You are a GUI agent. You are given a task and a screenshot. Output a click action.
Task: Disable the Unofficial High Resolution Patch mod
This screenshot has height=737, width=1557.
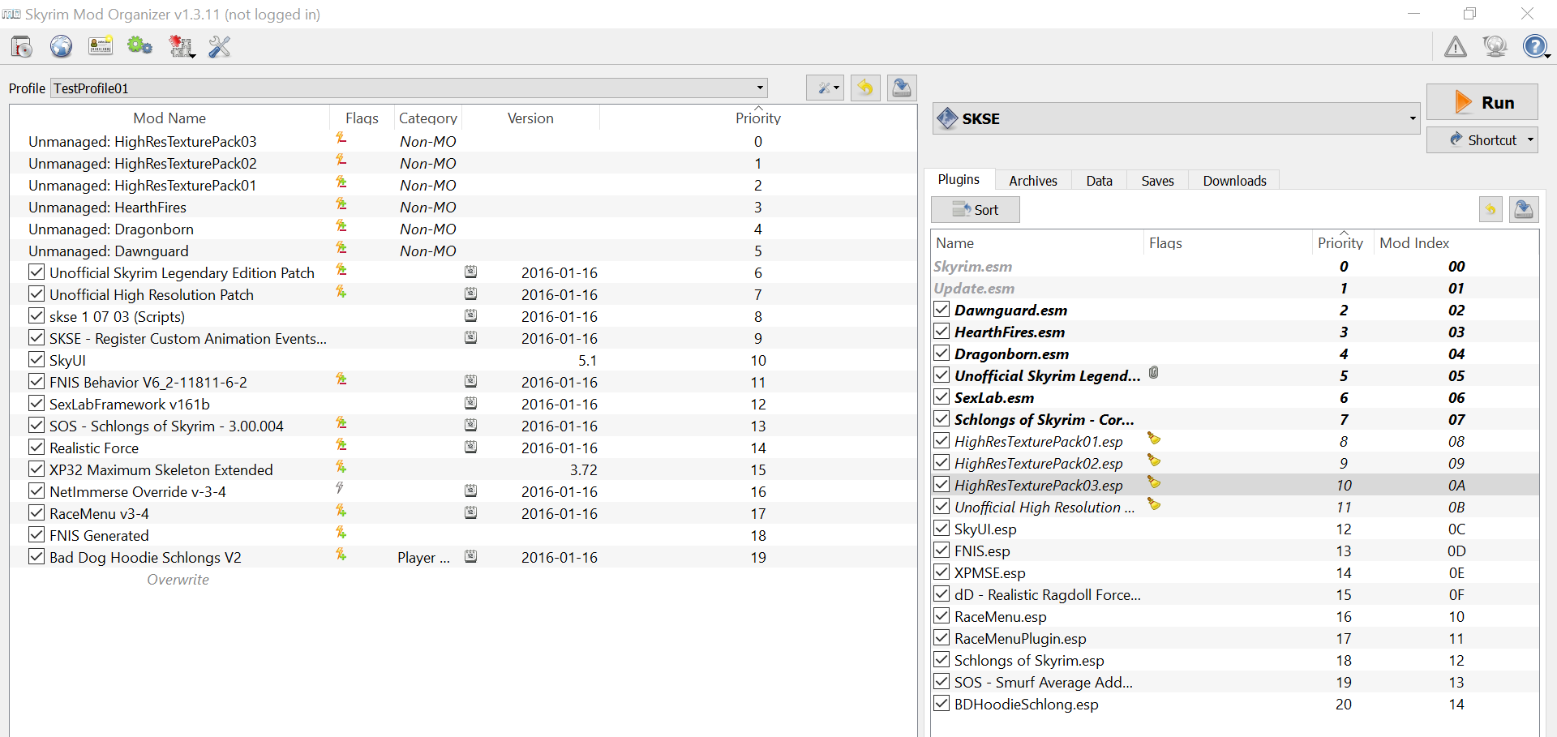[x=36, y=294]
